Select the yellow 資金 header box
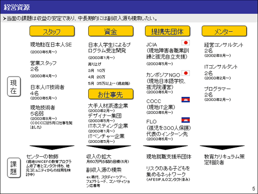This screenshot has height=194, width=258. [111, 31]
